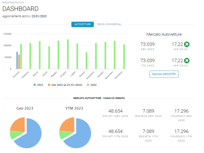
Task: Toggle the green 2022 legend entry
Action: pos(92,85)
